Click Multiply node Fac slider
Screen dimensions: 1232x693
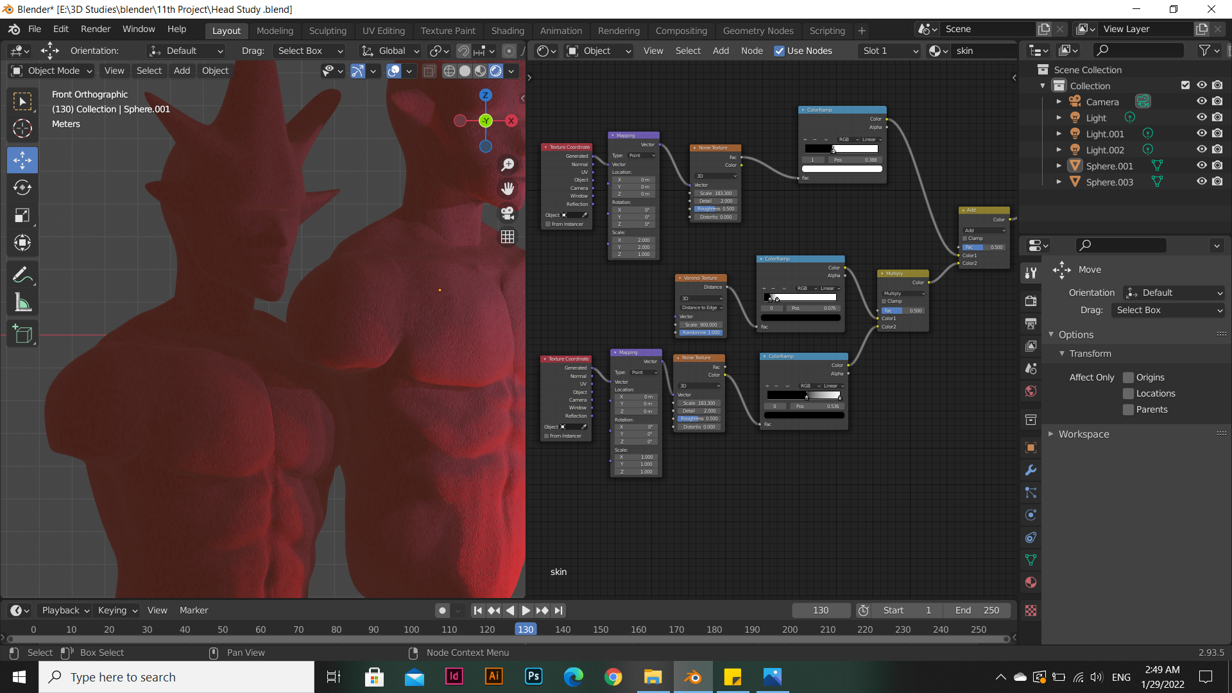tap(903, 311)
